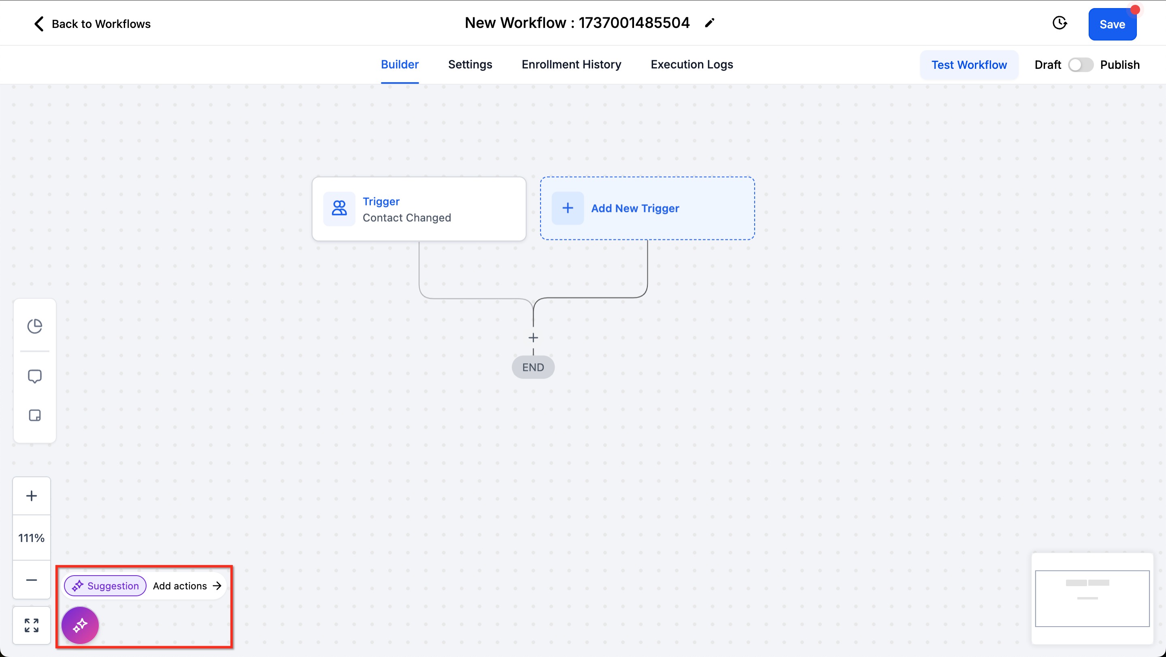Click Add New Trigger box

(647, 208)
